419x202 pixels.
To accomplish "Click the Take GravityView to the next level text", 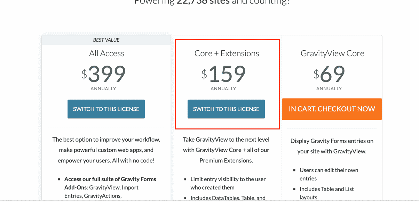I will click(x=226, y=150).
